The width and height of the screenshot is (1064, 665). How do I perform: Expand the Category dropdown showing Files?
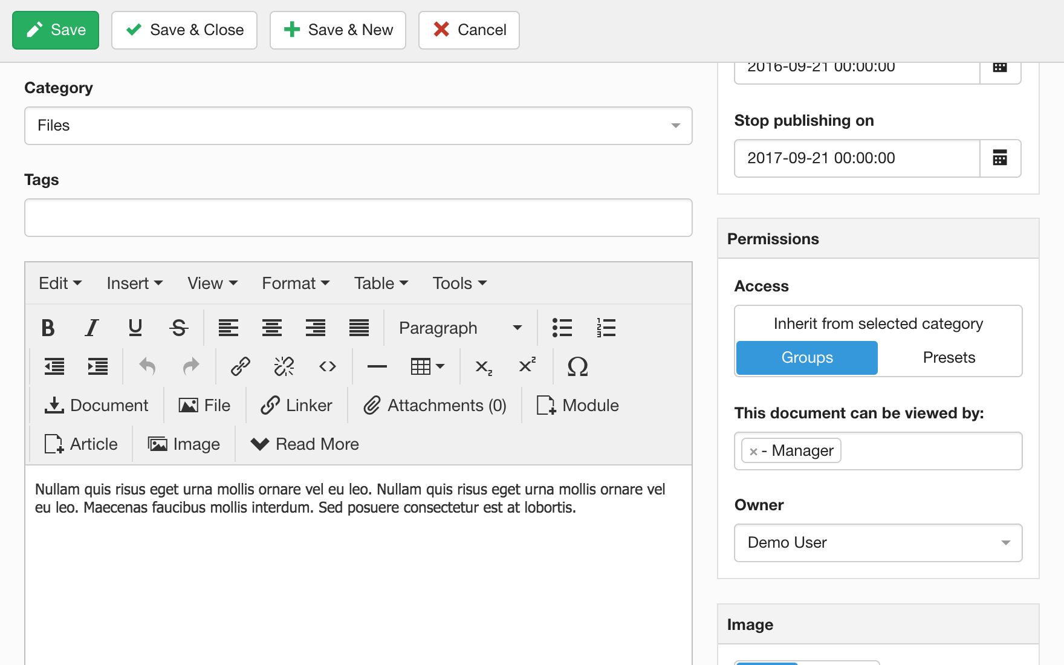pyautogui.click(x=358, y=126)
